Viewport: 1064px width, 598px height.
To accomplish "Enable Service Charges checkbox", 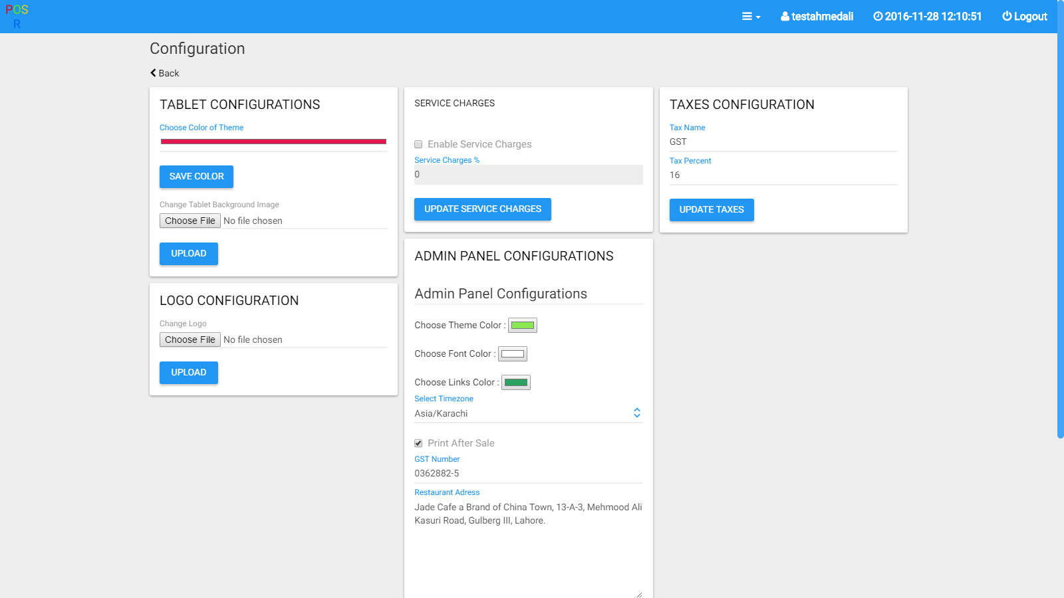I will [x=418, y=144].
